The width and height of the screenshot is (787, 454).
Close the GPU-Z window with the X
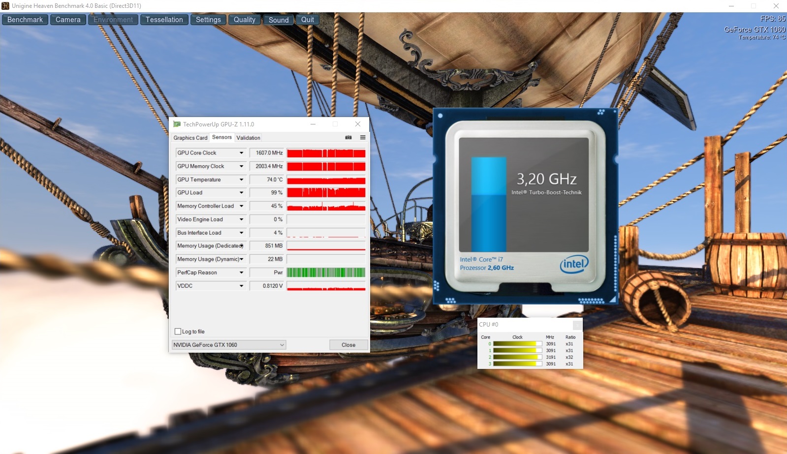[x=358, y=124]
